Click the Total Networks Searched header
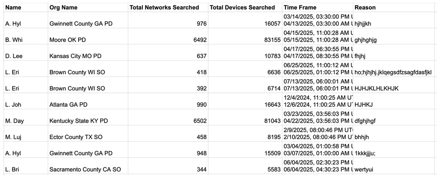Viewport: 437px width, 177px height. (168, 7)
